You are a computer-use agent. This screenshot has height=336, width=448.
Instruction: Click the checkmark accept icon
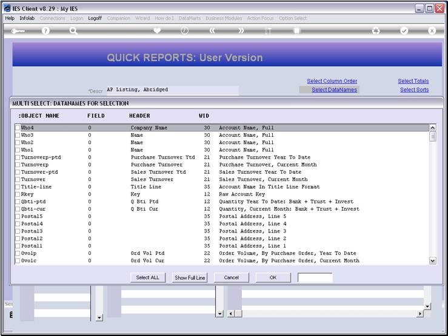[404, 31]
